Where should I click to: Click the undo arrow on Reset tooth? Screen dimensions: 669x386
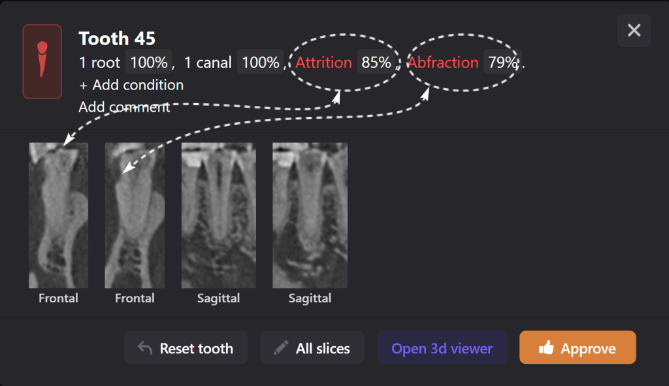click(x=145, y=348)
